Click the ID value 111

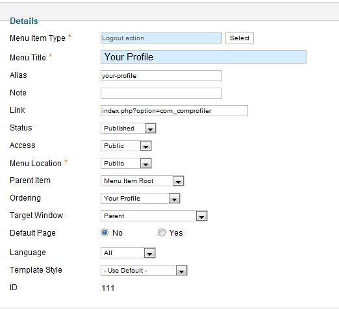[108, 288]
